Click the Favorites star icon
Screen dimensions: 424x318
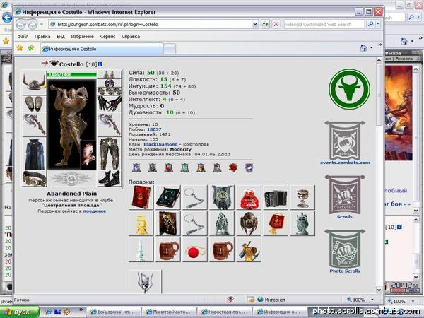click(x=20, y=48)
